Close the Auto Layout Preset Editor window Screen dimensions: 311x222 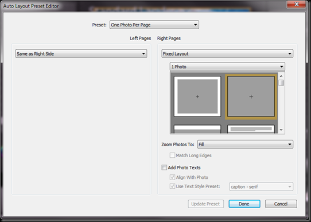coord(296,4)
